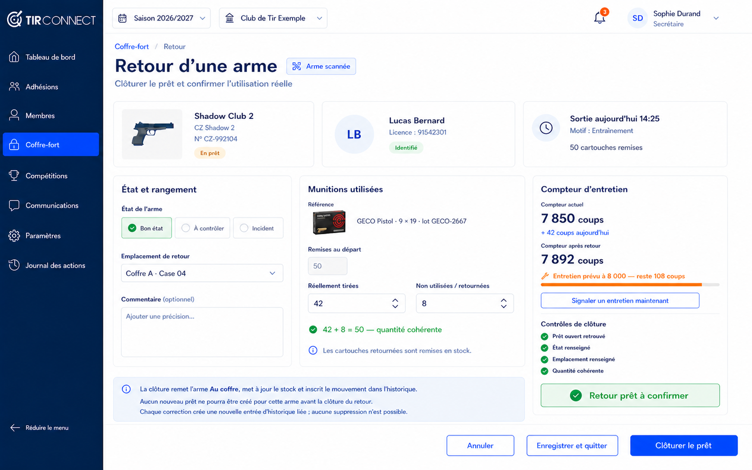Open the Saison 2026/2027 dropdown
This screenshot has width=752, height=470.
161,18
